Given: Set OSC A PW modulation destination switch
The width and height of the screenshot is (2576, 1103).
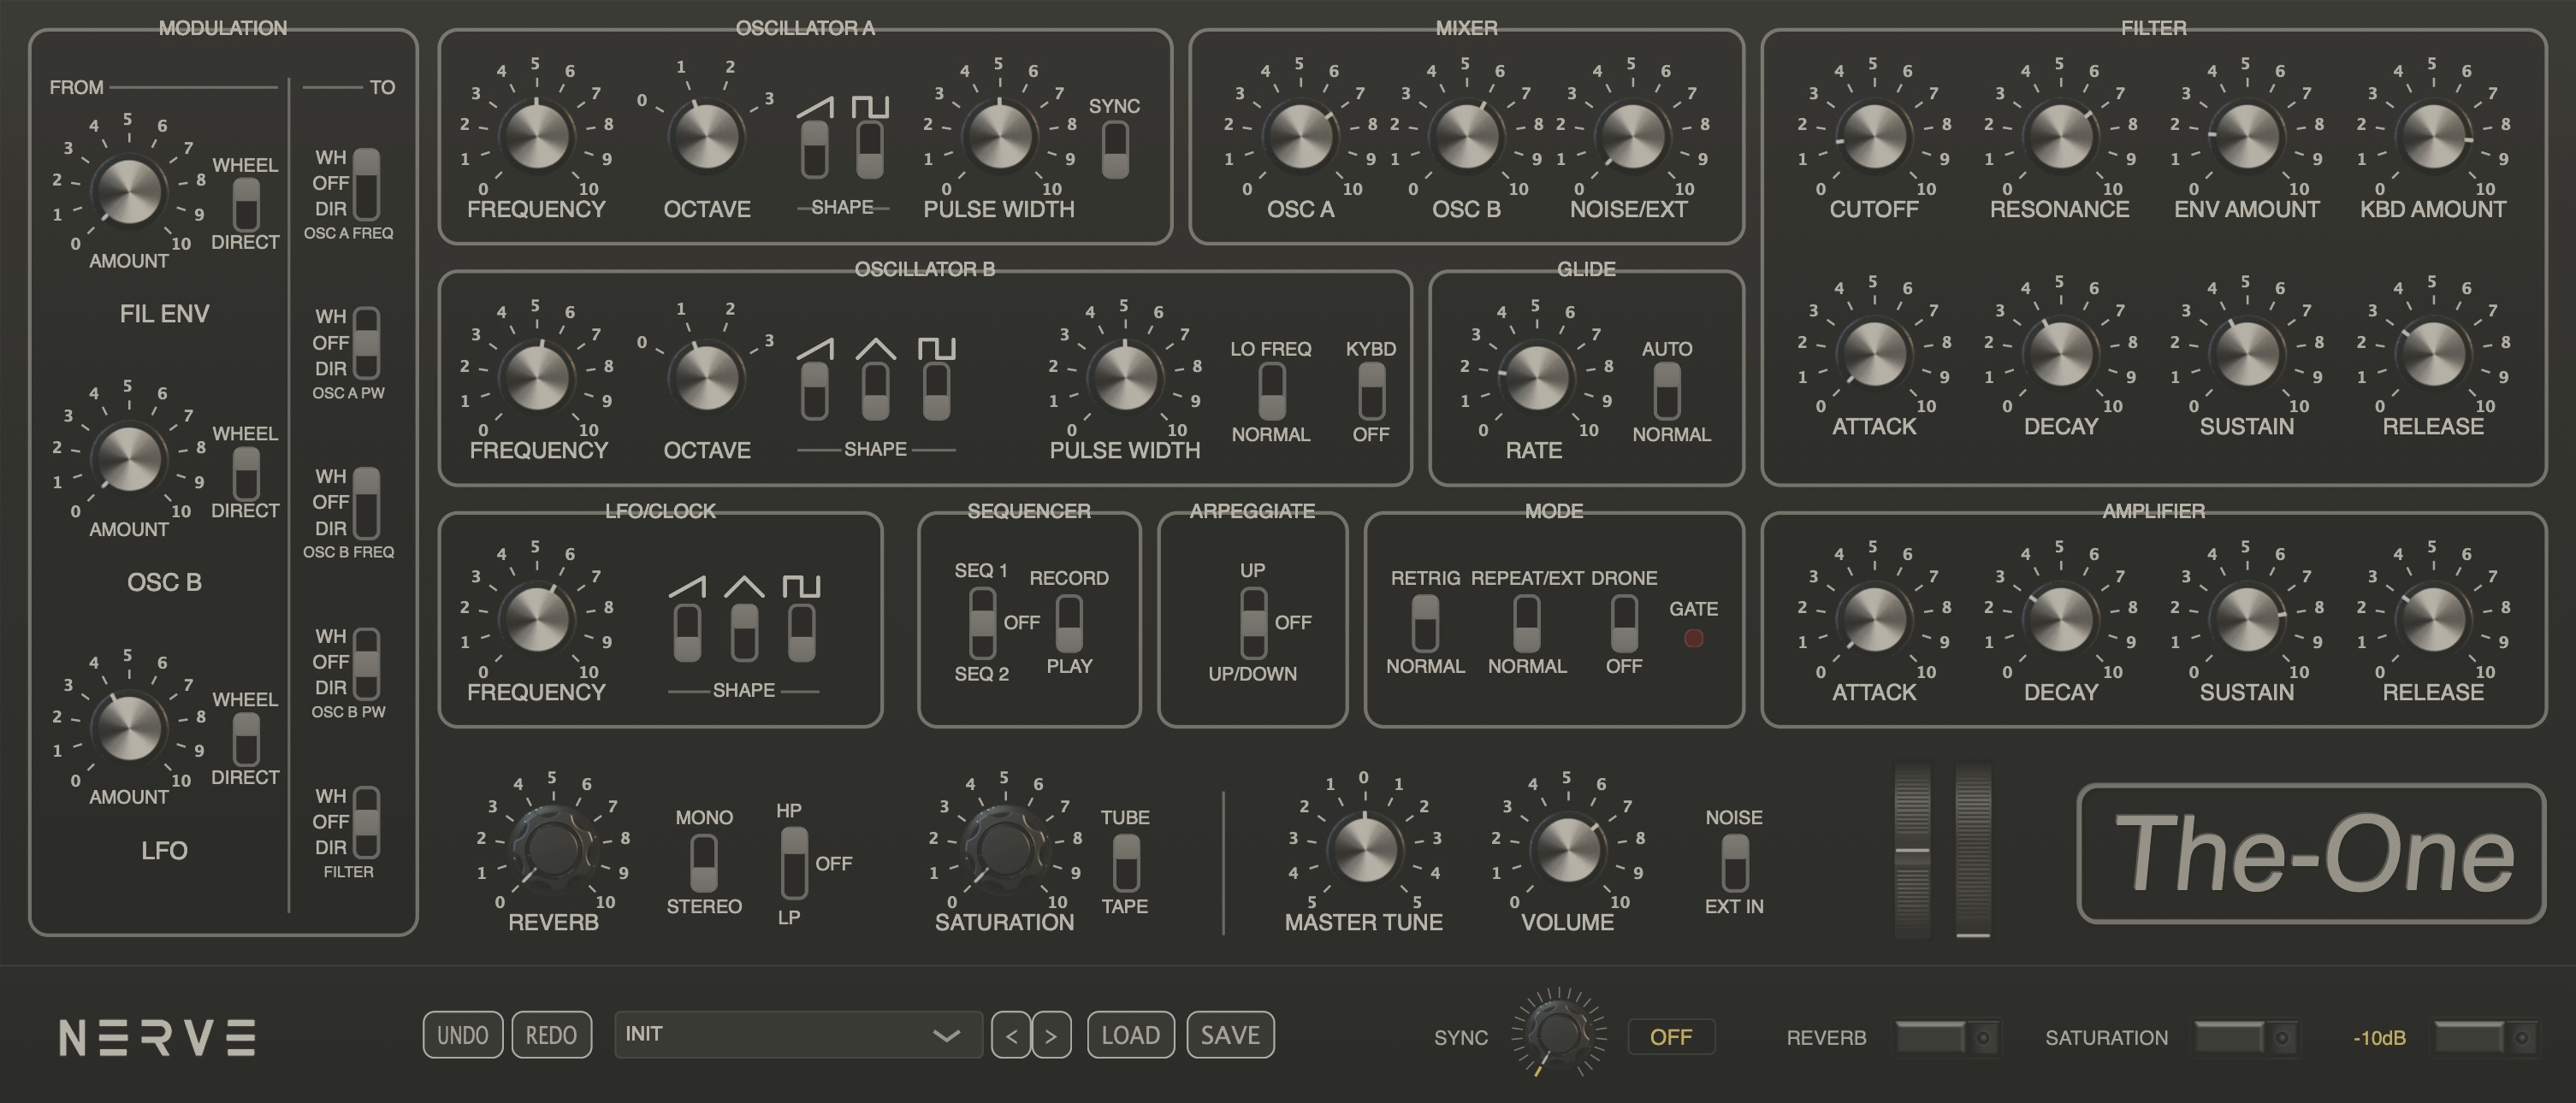Looking at the screenshot, I should [367, 343].
